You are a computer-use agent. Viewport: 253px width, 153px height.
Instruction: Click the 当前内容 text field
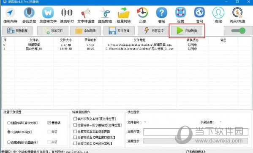pyautogui.click(x=196, y=132)
